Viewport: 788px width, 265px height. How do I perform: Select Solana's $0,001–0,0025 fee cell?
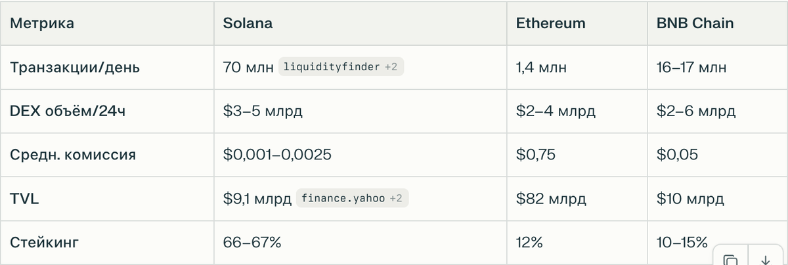[x=277, y=155]
